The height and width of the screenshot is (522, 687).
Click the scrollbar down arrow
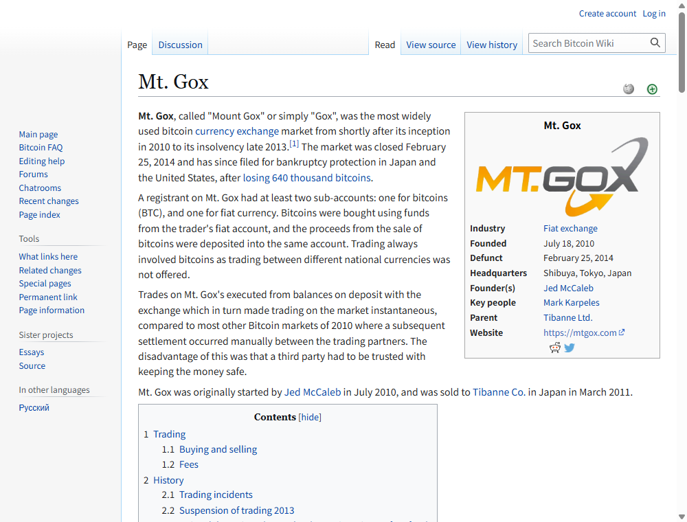click(x=682, y=517)
